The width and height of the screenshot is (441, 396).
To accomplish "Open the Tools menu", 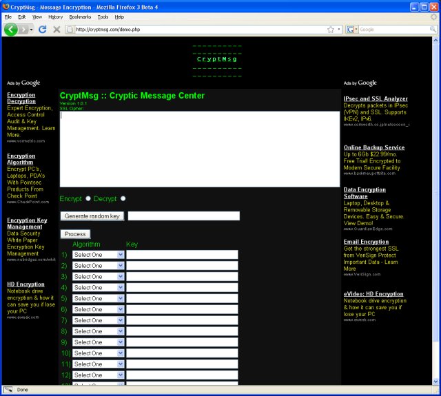I will click(x=103, y=17).
